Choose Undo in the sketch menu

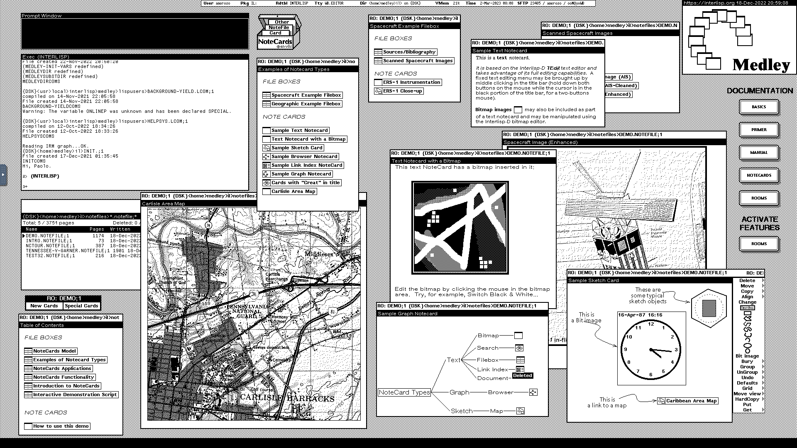coord(747,377)
